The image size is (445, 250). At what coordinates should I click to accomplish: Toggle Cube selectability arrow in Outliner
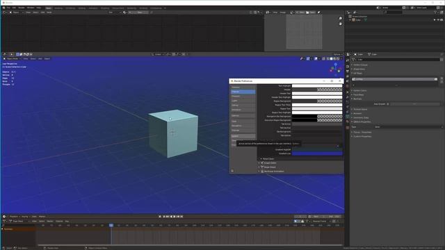pyautogui.click(x=435, y=20)
